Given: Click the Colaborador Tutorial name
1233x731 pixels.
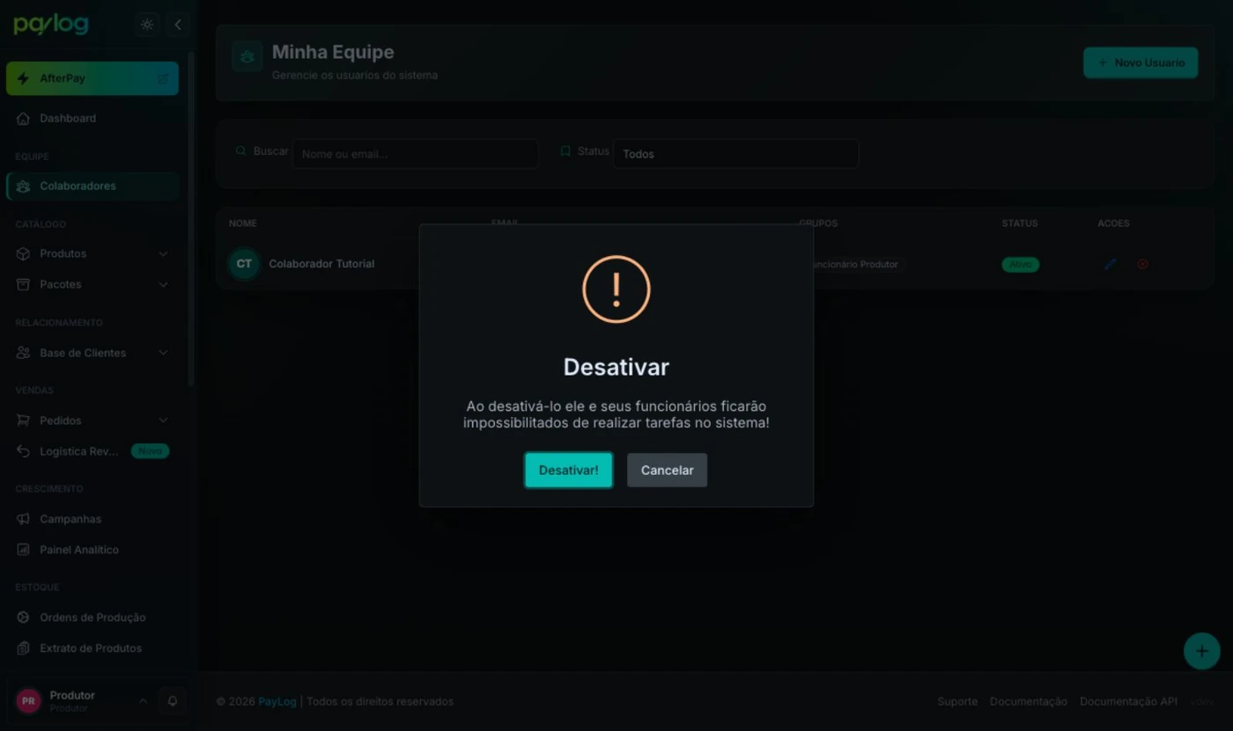Looking at the screenshot, I should (321, 264).
